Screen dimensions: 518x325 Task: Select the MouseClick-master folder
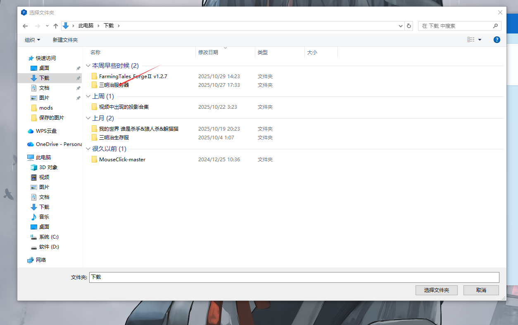pos(122,159)
